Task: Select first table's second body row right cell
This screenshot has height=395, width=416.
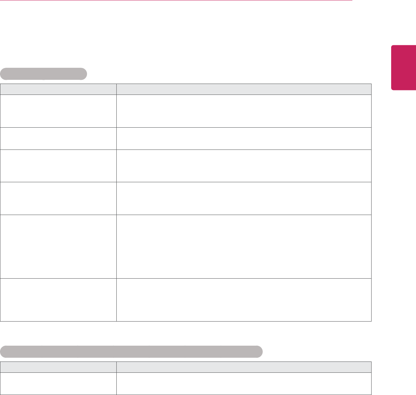Action: pos(244,138)
